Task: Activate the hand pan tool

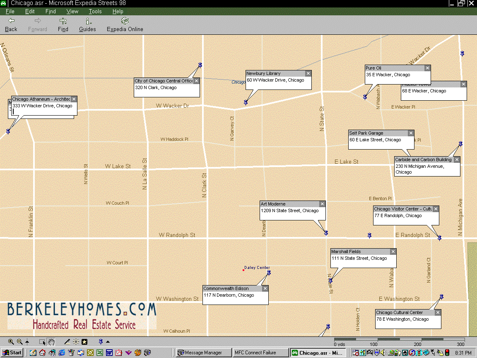Action: tap(51, 342)
